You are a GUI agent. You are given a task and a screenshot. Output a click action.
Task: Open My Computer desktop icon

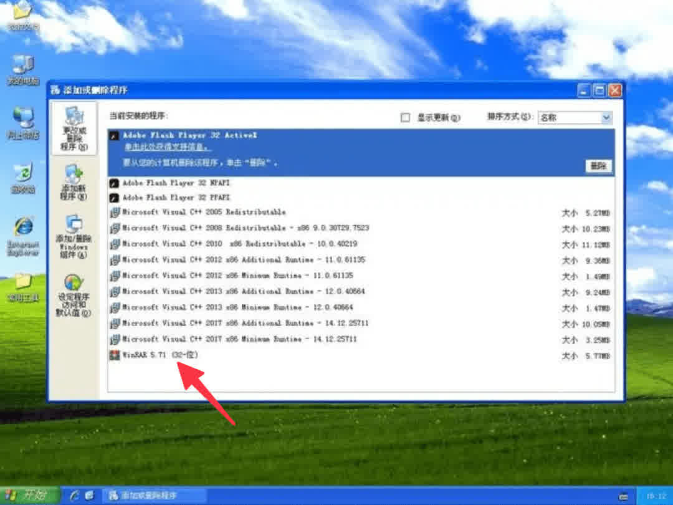22,65
